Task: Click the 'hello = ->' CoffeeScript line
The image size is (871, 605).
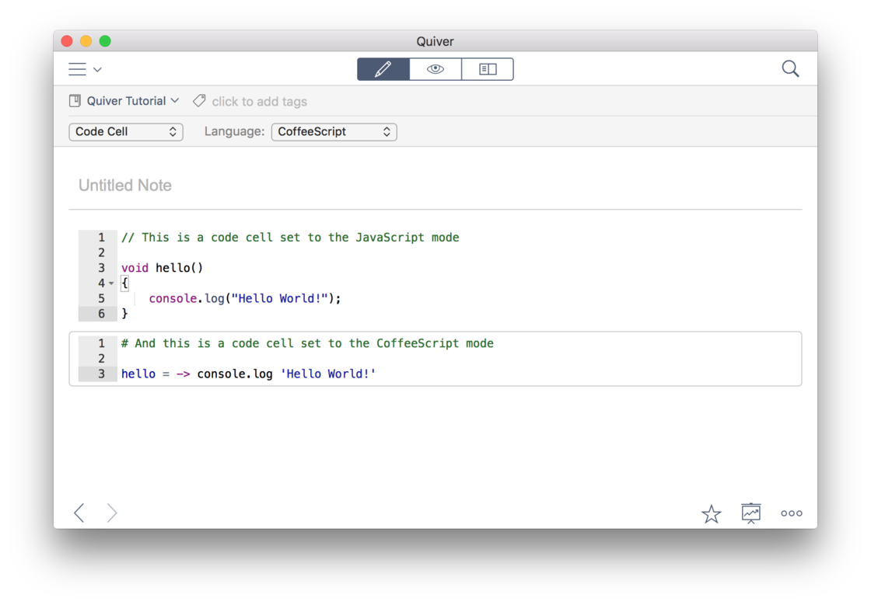Action: [248, 374]
